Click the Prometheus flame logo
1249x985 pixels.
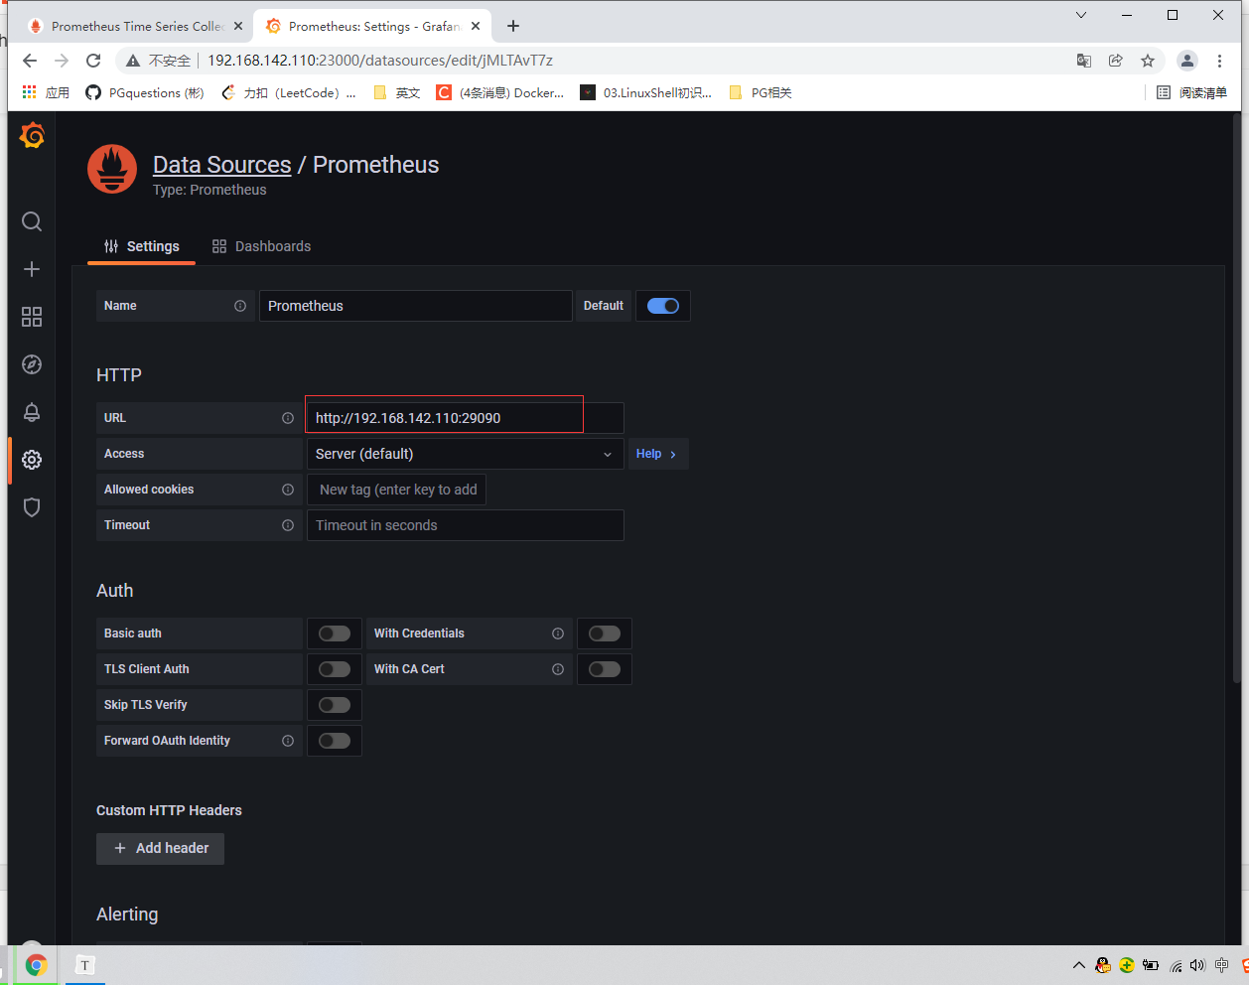[112, 170]
